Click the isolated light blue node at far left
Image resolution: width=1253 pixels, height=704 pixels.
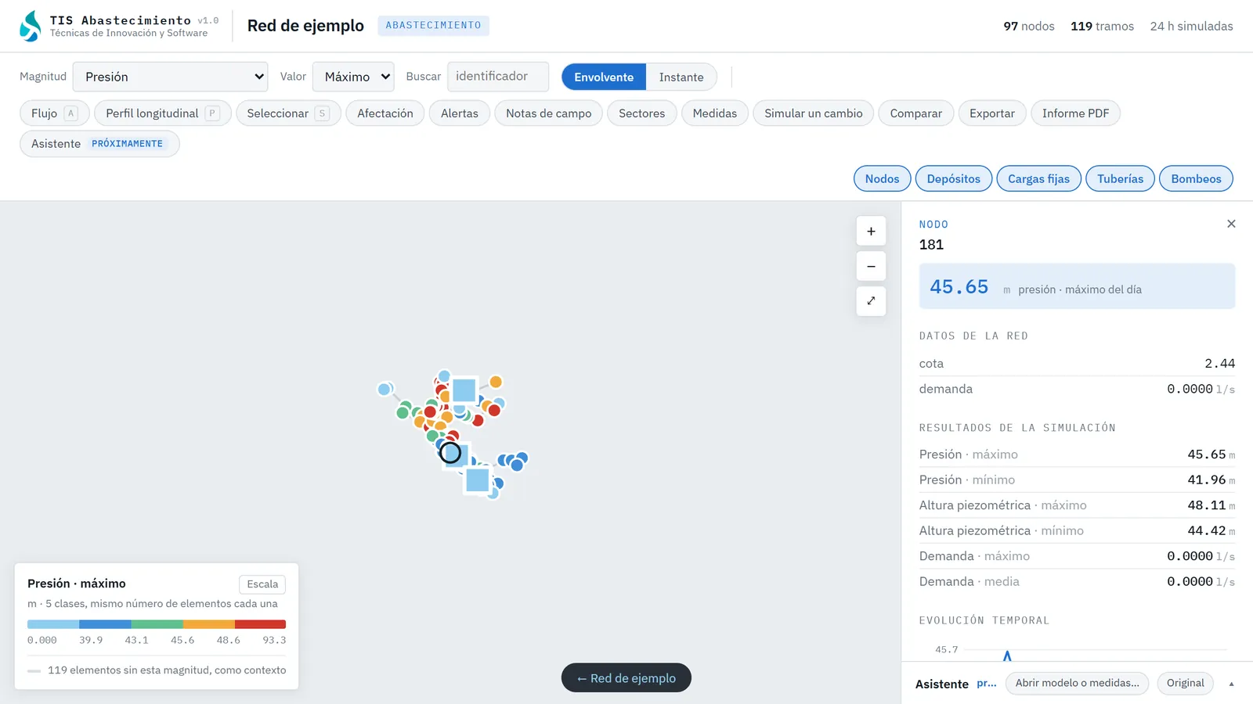(384, 389)
